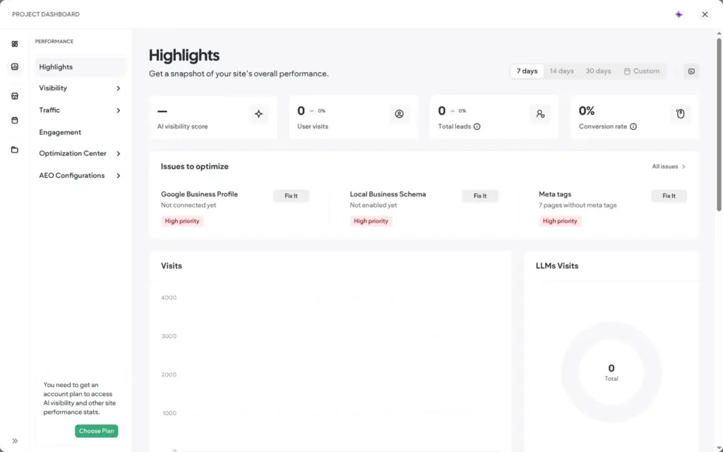The width and height of the screenshot is (723, 452).
Task: Expand sidebar with double chevron icon
Action: [15, 441]
